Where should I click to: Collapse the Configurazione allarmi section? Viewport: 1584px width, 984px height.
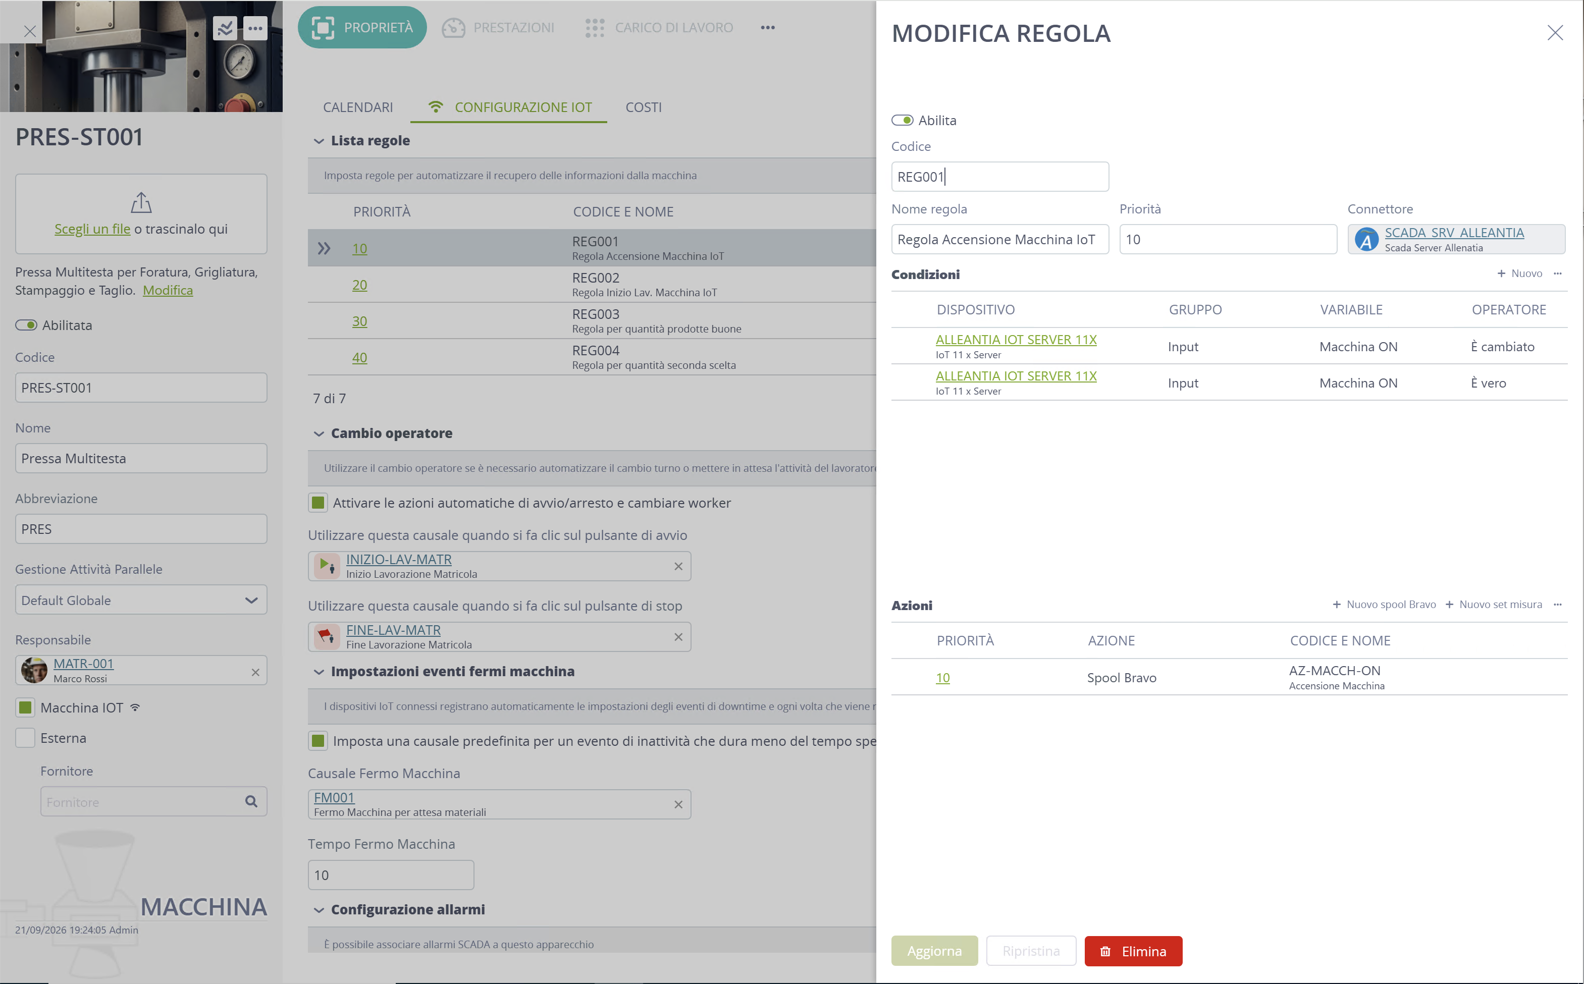(x=319, y=910)
